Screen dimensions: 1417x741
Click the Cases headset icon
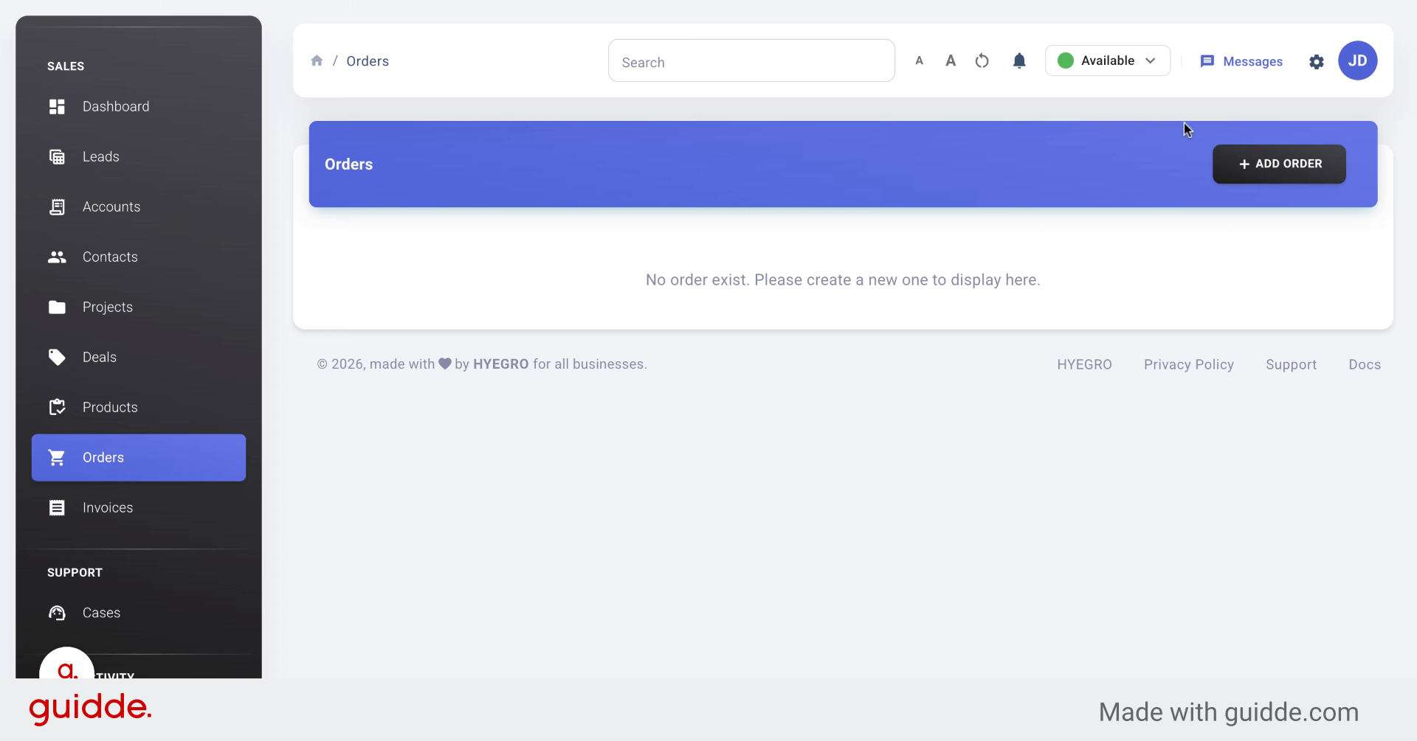click(57, 613)
